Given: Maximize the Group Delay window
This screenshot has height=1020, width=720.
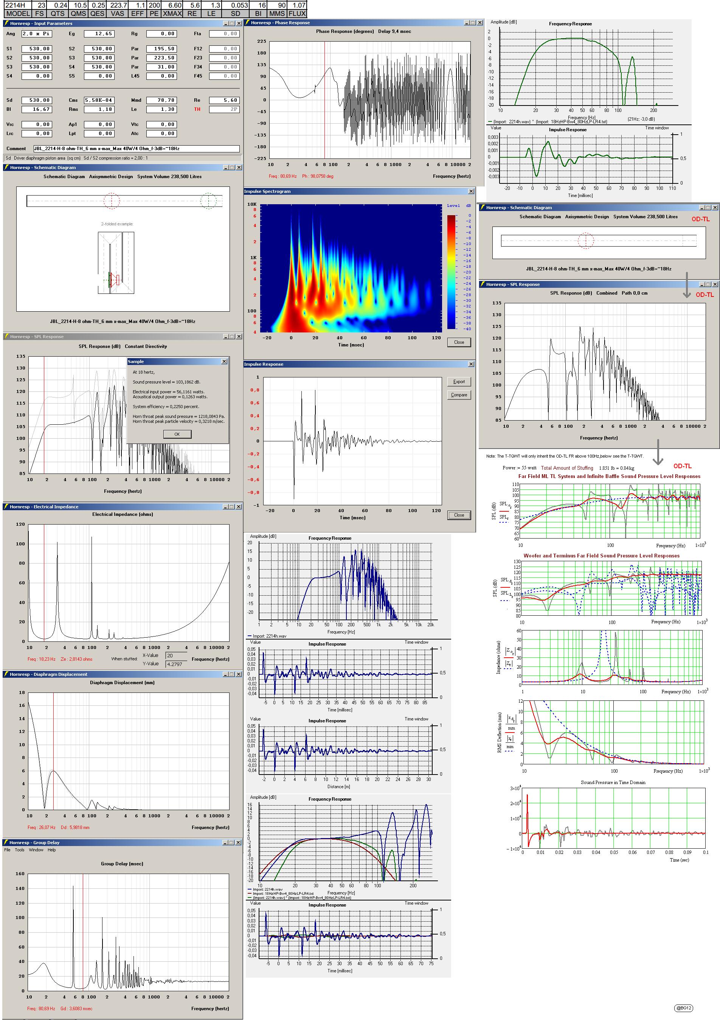Looking at the screenshot, I should point(232,842).
